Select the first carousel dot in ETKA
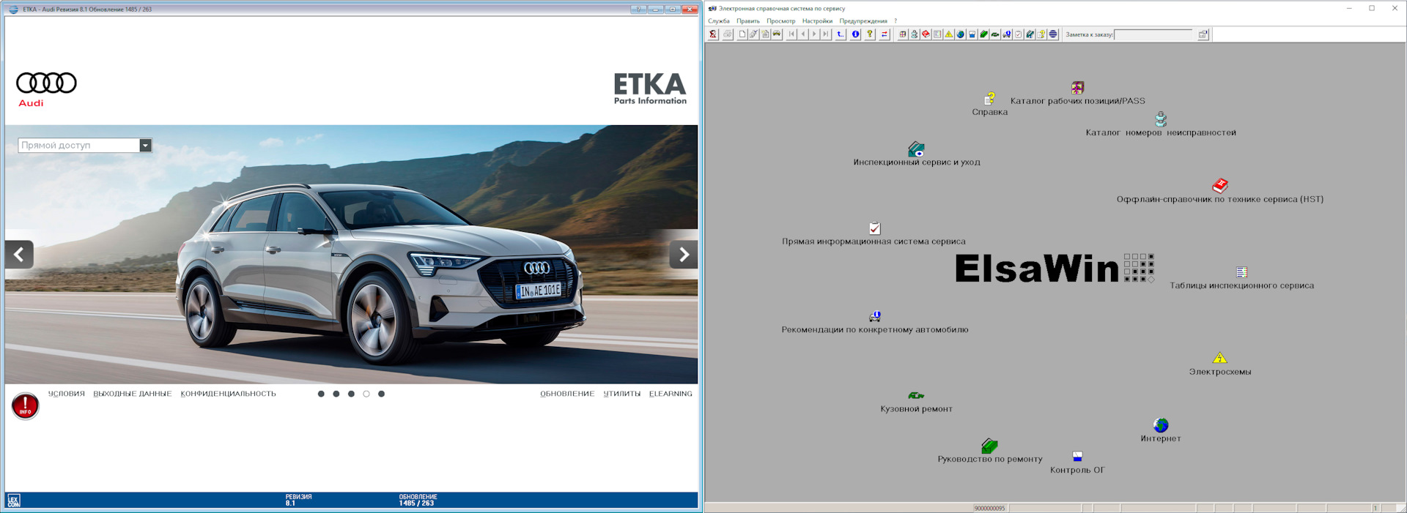Viewport: 1407px width, 513px height. 321,394
